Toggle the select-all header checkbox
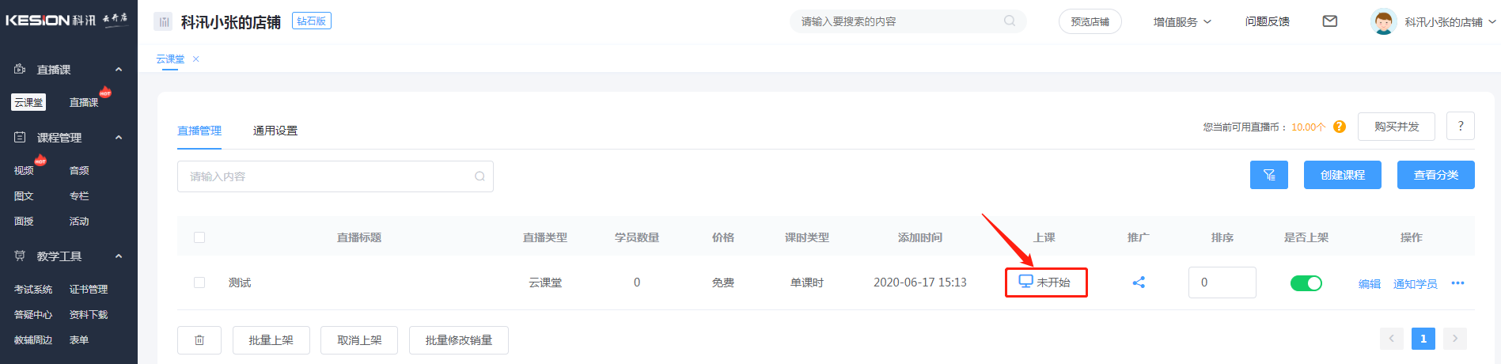This screenshot has height=364, width=1501. coord(199,237)
